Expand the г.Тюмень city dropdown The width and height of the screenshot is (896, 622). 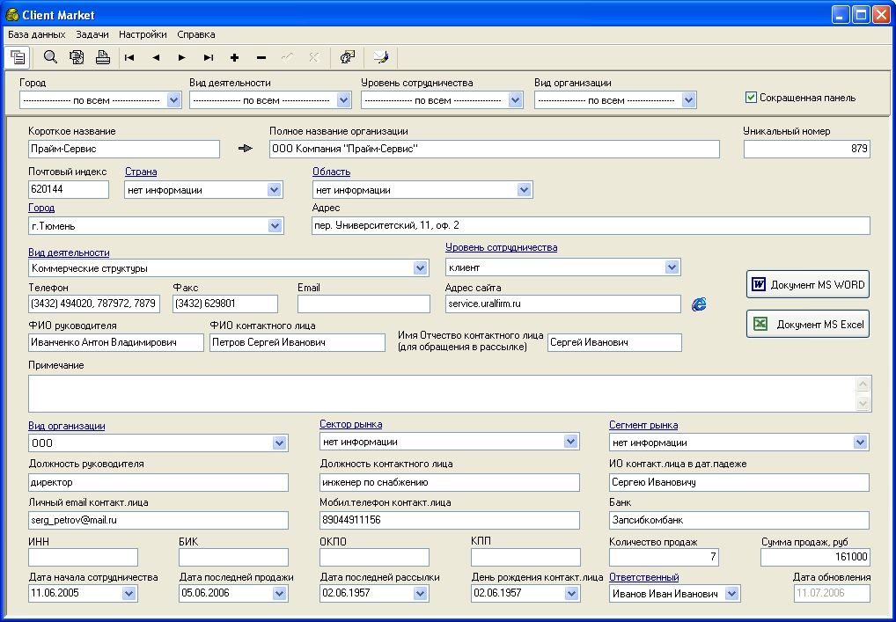tap(275, 226)
